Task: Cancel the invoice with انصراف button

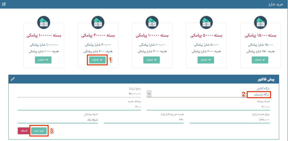Action: click(24, 131)
